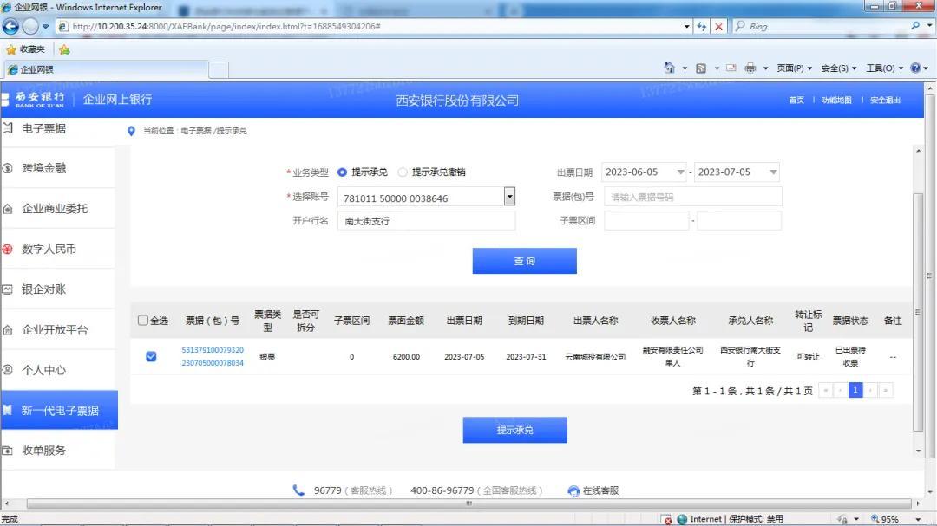Click the 功能地图 link in header

836,101
